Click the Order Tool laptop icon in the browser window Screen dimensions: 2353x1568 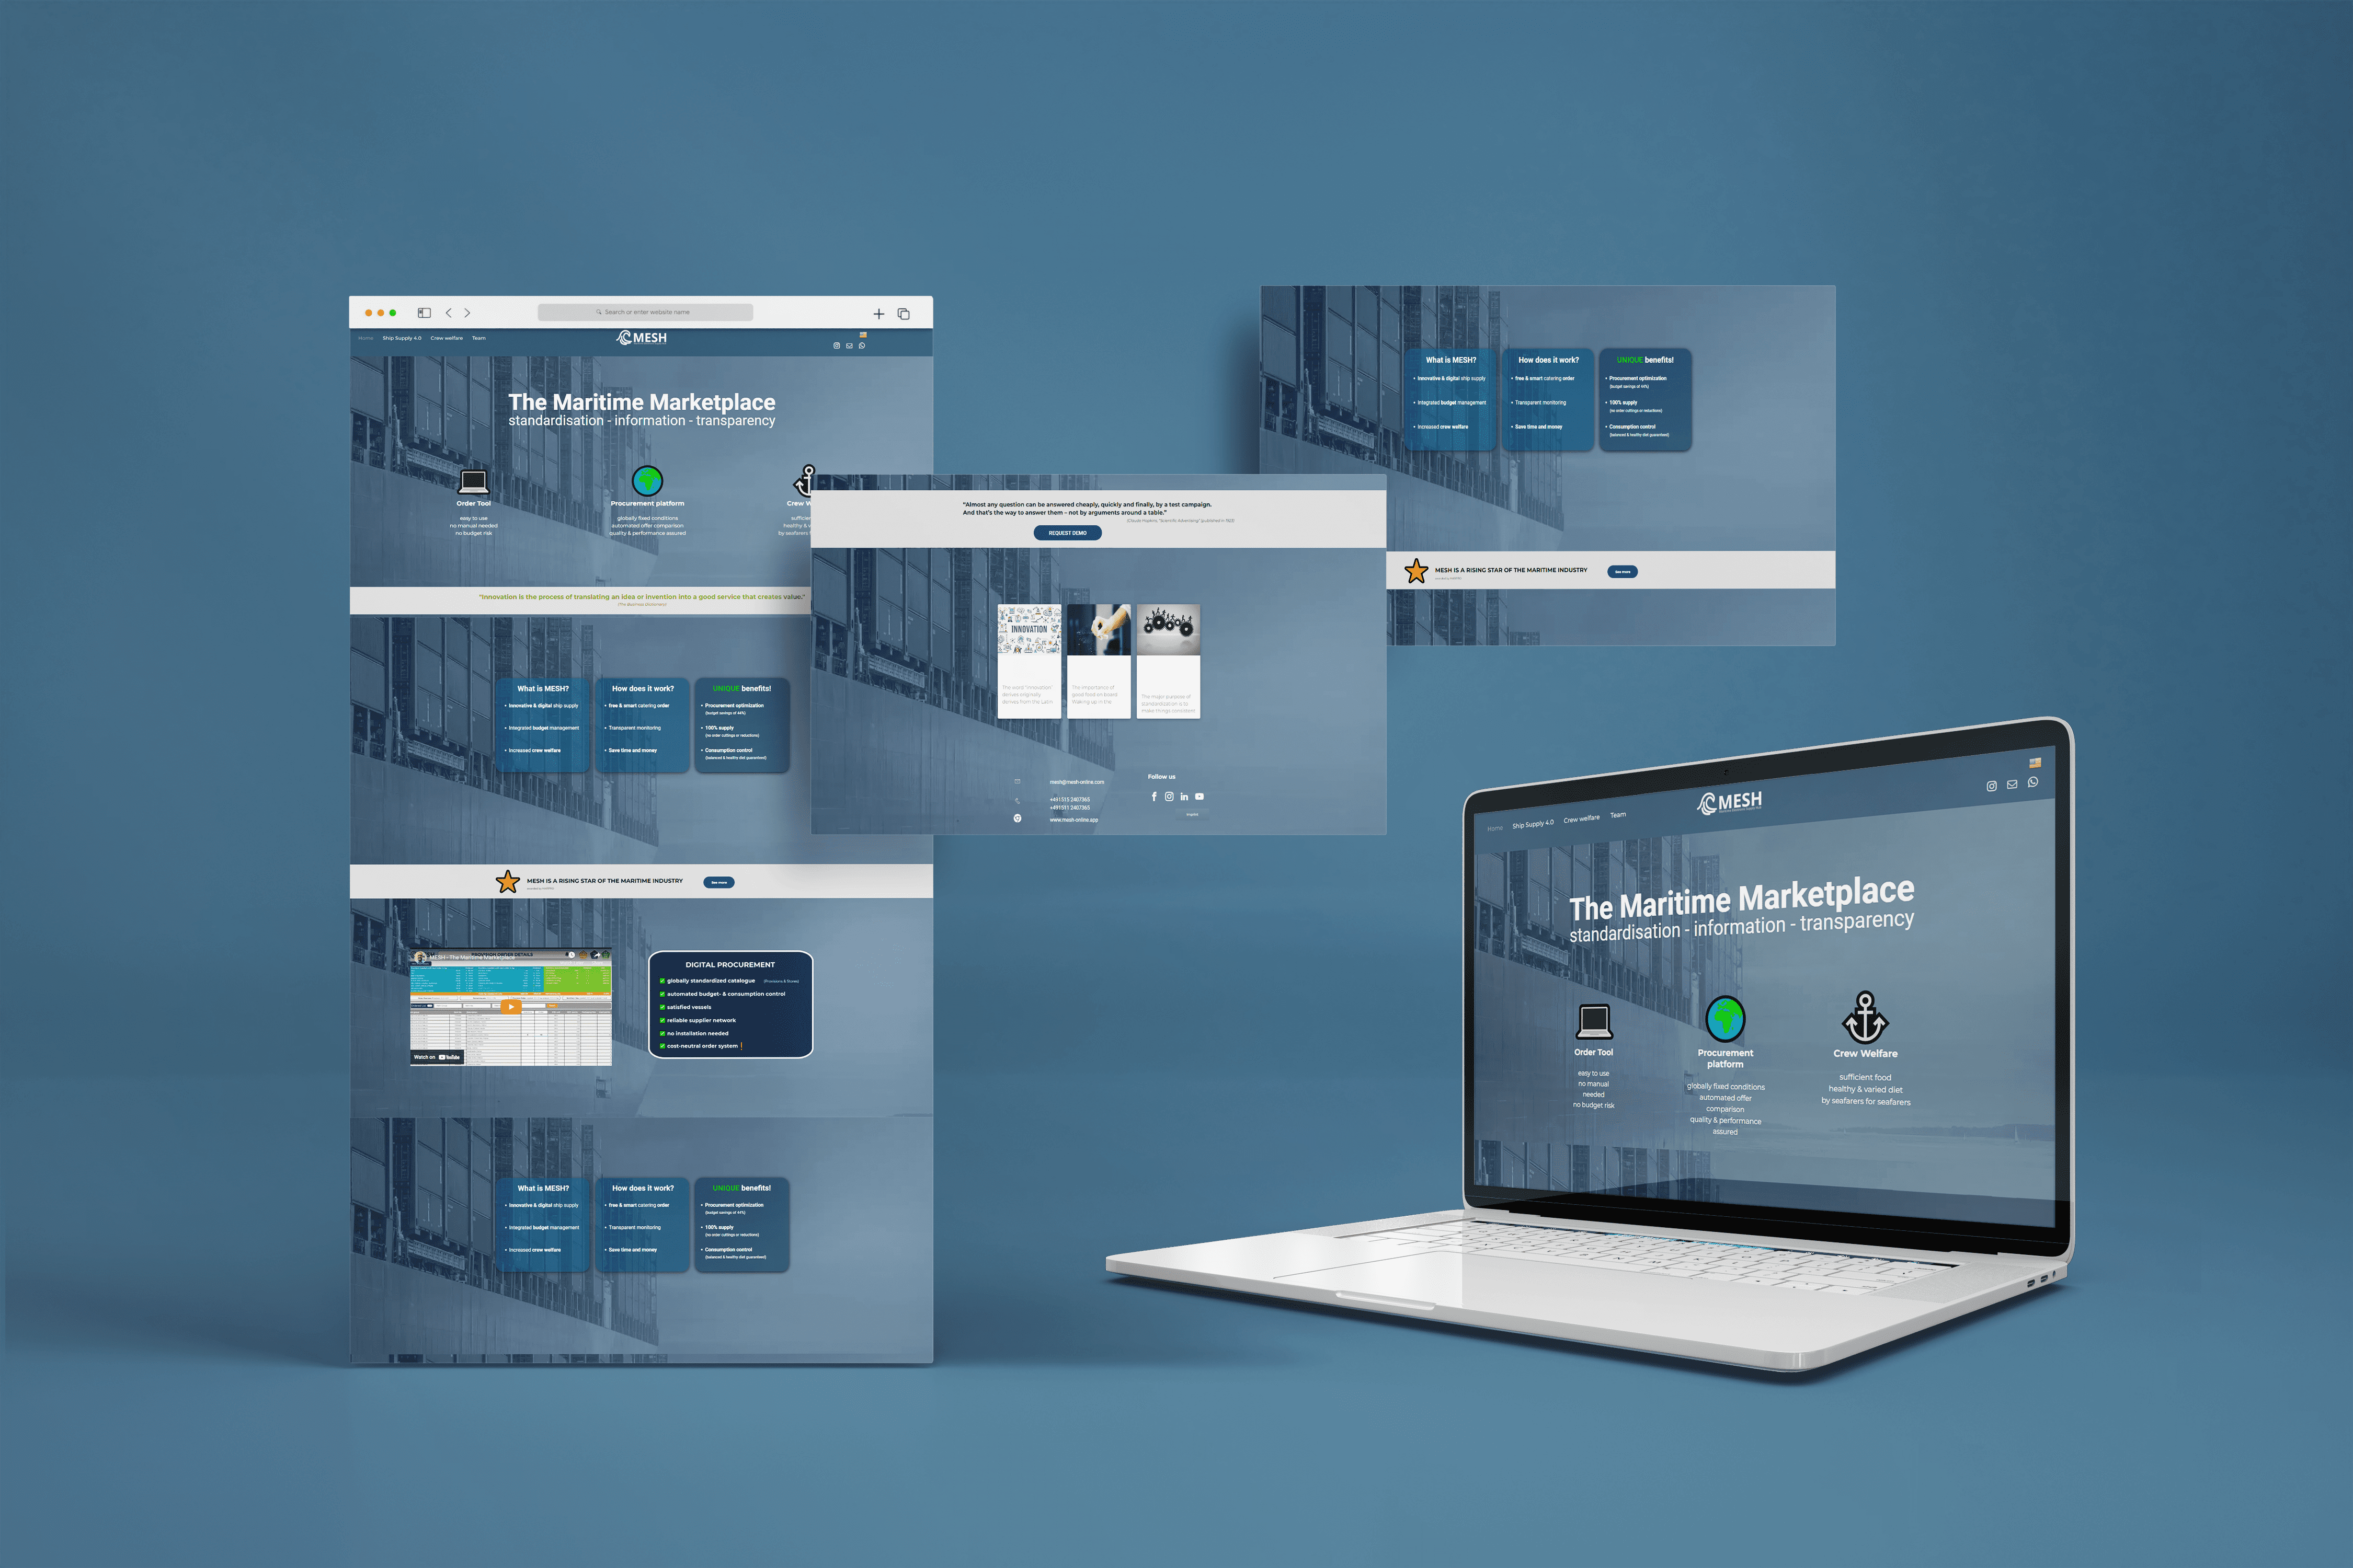[x=473, y=482]
